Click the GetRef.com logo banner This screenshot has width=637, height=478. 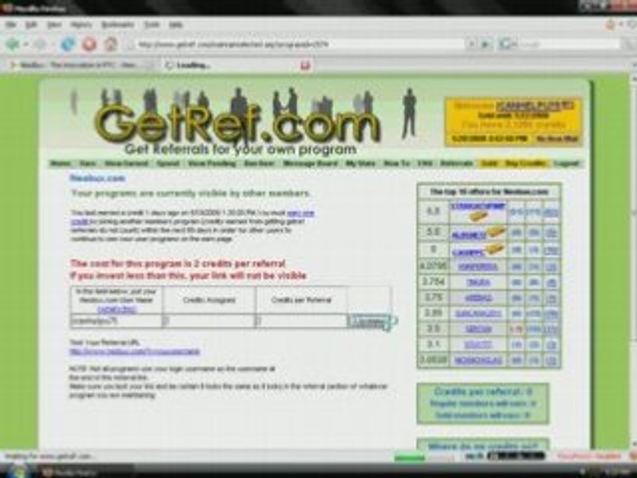[238, 122]
